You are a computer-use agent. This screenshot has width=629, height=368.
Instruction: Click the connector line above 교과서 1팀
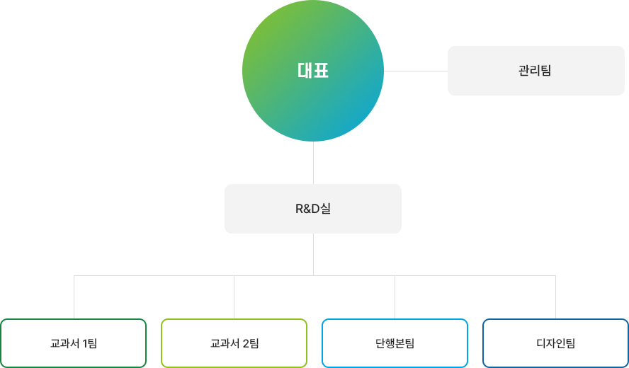pyautogui.click(x=74, y=297)
